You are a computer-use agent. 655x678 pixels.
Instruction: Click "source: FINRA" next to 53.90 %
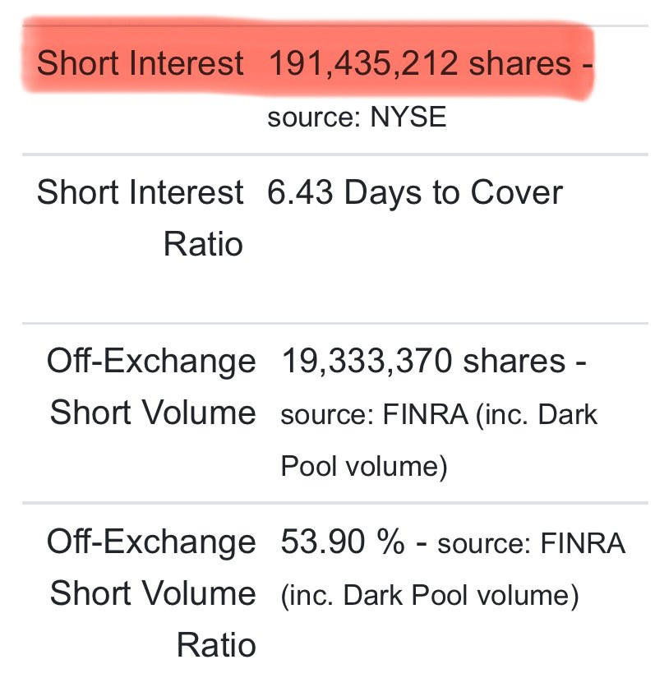pos(532,543)
